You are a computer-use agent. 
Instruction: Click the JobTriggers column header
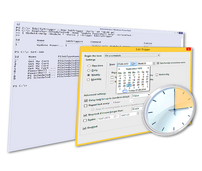74,41
